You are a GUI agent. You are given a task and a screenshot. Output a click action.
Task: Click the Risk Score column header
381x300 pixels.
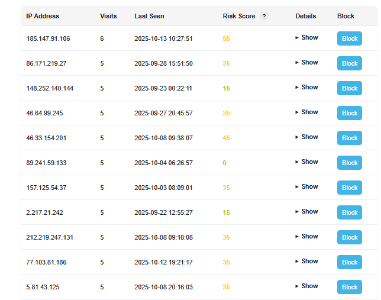click(x=238, y=17)
